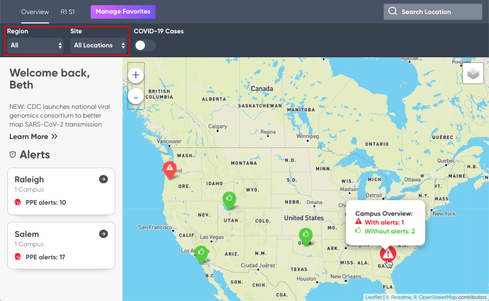Click the shield icon beside Alerts
Image resolution: width=489 pixels, height=301 pixels.
[13, 155]
